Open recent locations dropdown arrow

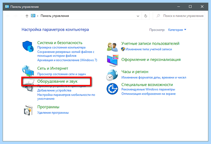point(21,16)
